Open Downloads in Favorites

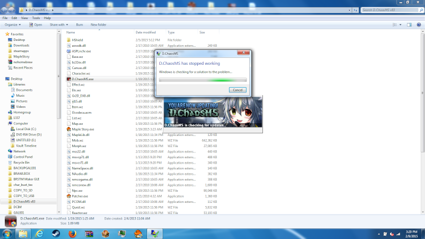point(21,45)
